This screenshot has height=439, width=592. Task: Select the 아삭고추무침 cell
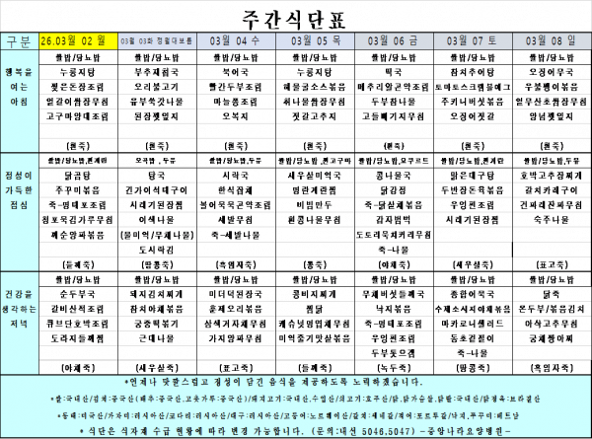point(552,324)
